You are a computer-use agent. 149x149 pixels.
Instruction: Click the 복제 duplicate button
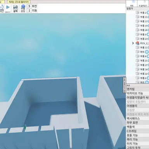click(132, 3)
